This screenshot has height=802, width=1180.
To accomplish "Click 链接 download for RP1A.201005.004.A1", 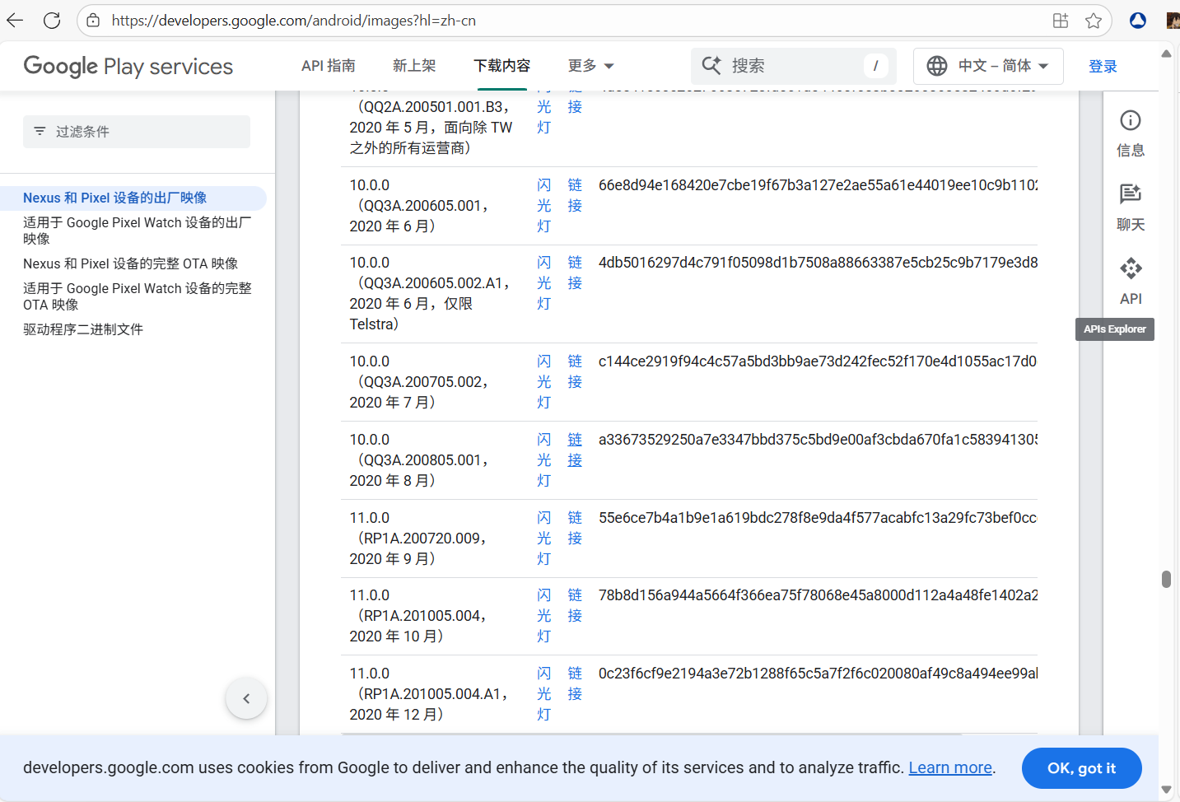I will 575,683.
